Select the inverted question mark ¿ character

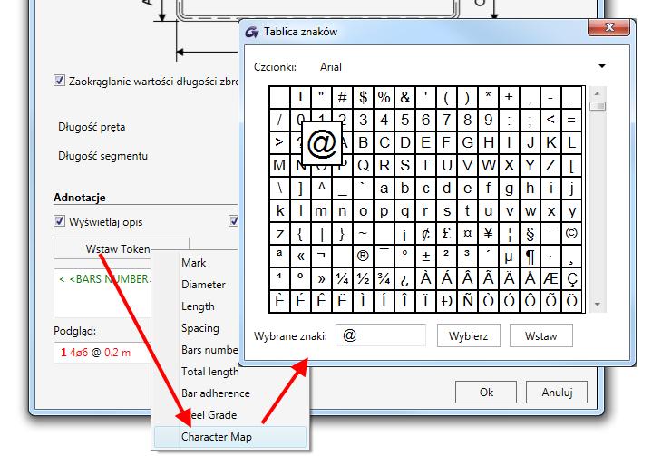pyautogui.click(x=404, y=278)
